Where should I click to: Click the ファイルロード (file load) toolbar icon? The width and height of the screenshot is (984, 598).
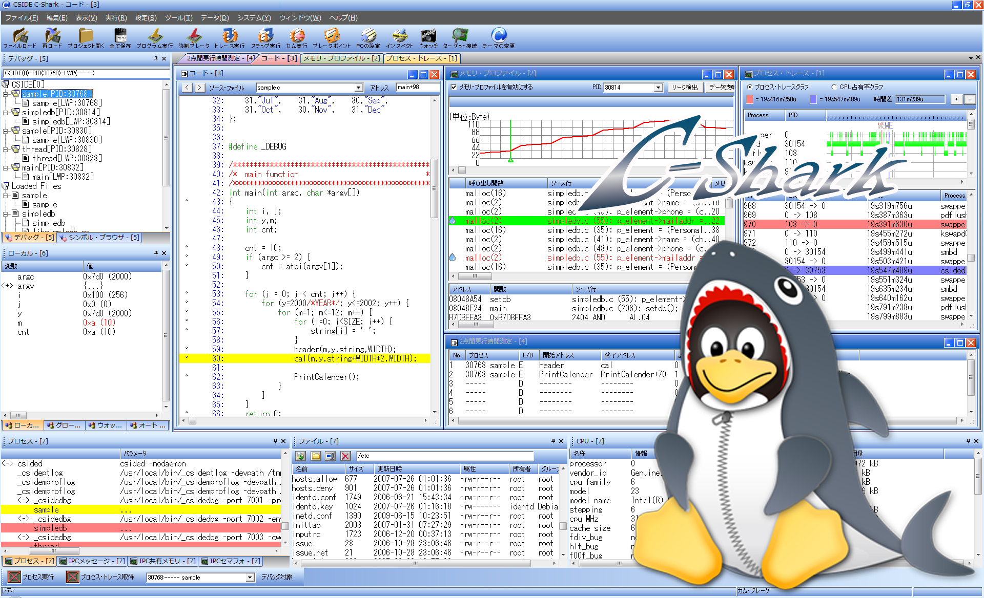click(19, 35)
